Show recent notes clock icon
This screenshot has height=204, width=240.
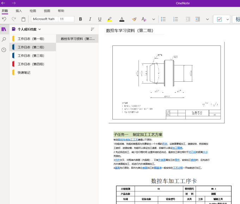click(4, 50)
